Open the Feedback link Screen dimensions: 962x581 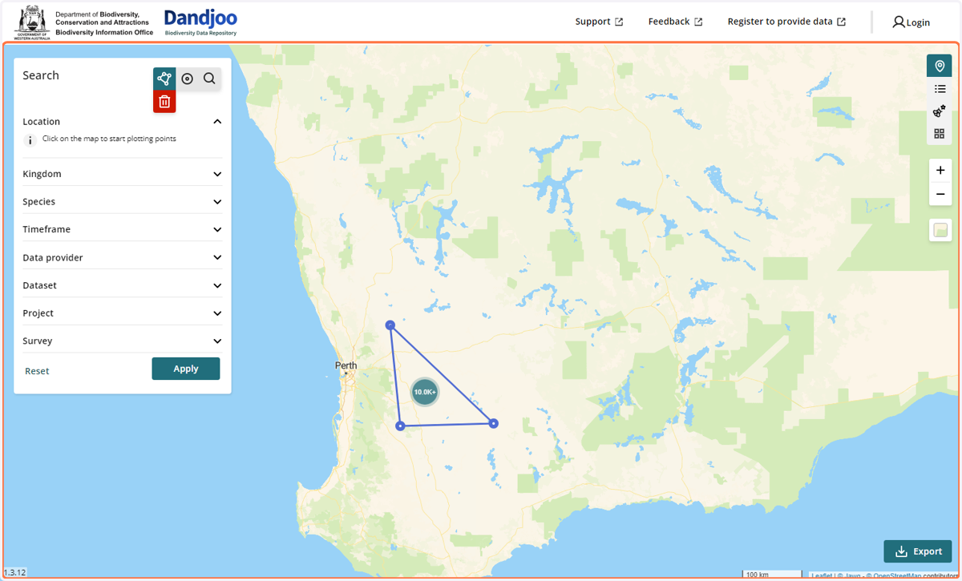pos(675,22)
